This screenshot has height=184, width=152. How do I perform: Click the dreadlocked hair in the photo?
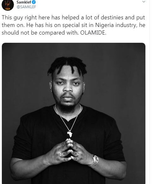point(67,65)
